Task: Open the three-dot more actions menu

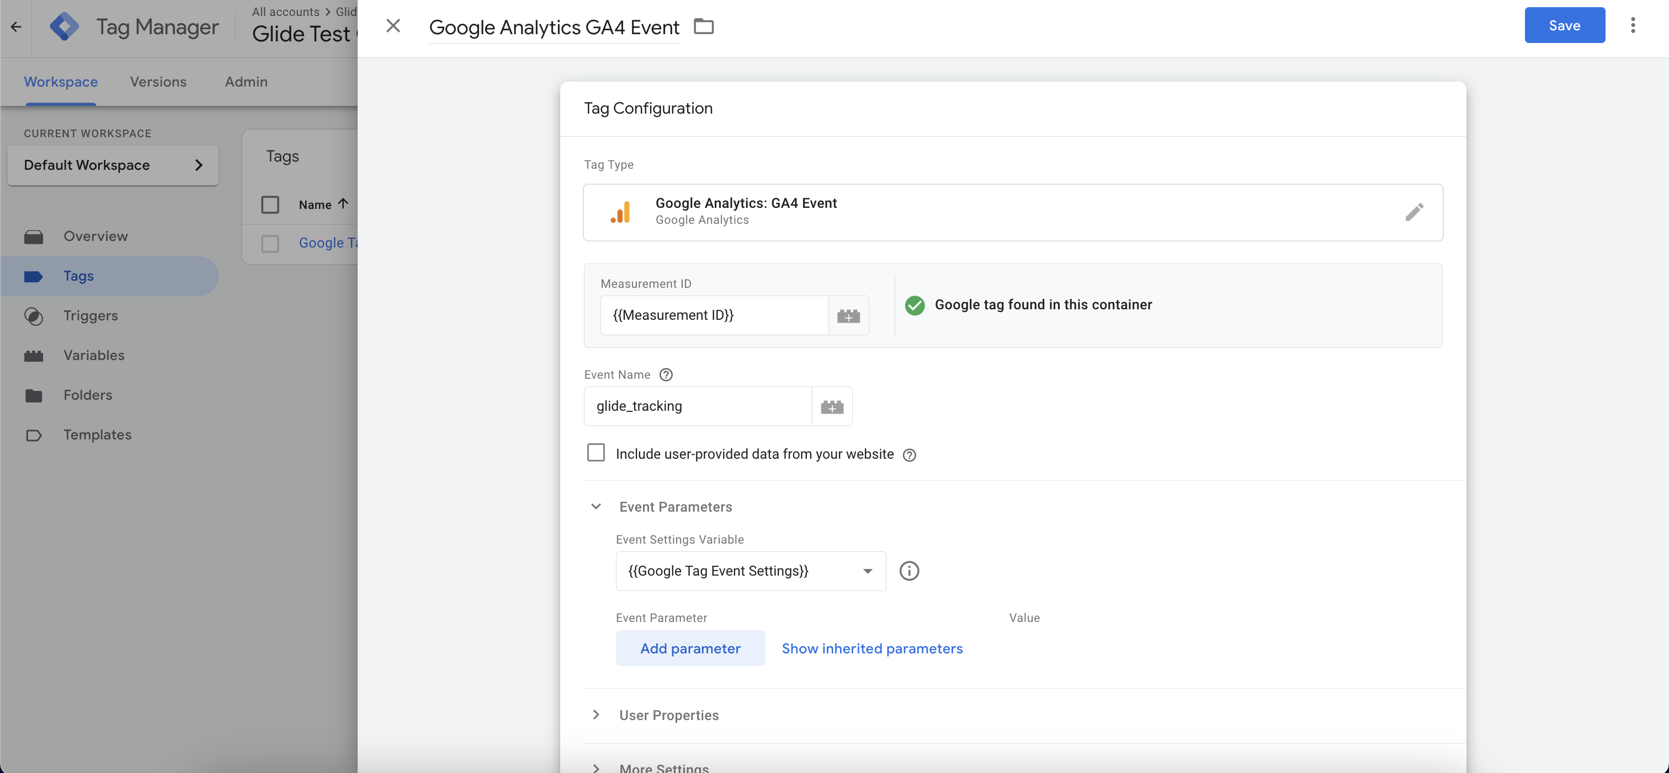Action: (1632, 25)
